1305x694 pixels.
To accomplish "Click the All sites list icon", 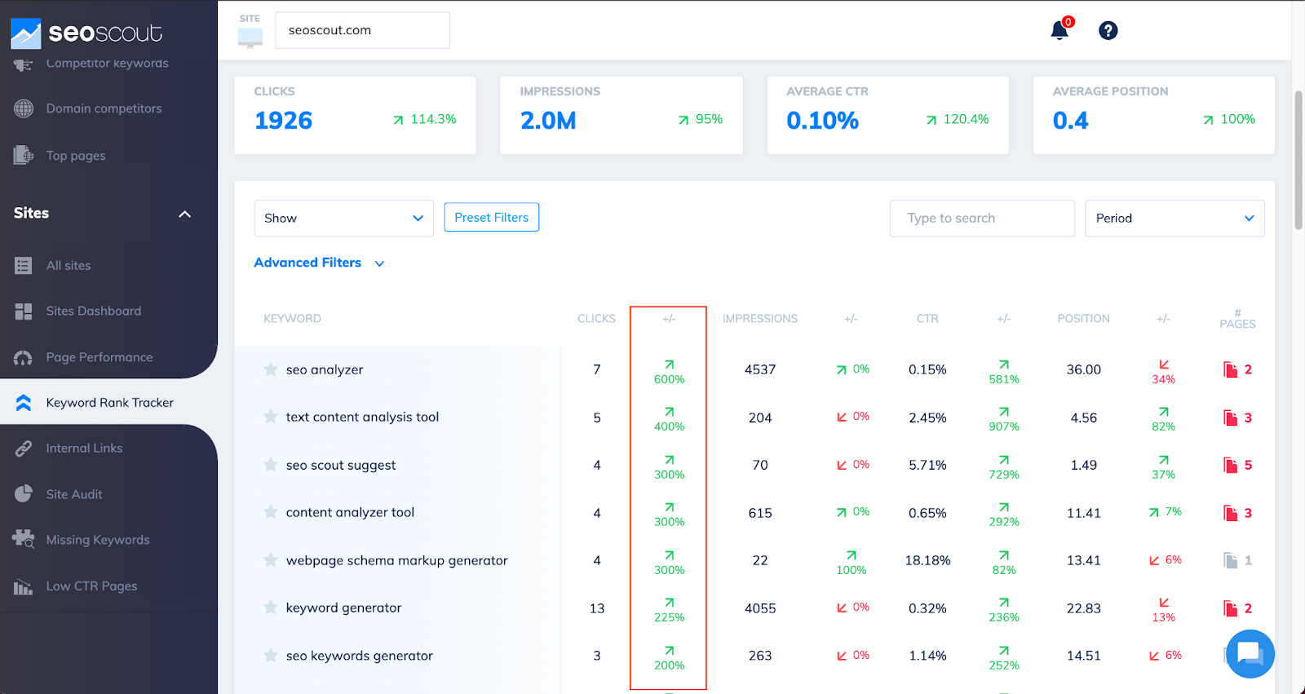I will point(24,266).
